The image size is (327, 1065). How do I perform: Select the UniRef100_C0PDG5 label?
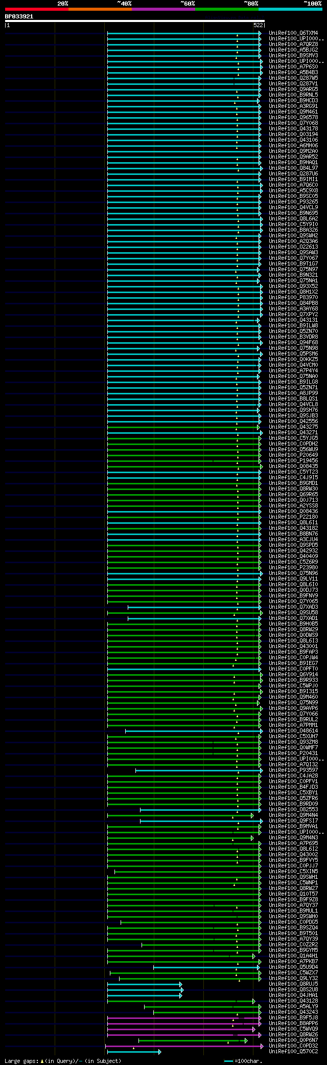click(x=293, y=922)
